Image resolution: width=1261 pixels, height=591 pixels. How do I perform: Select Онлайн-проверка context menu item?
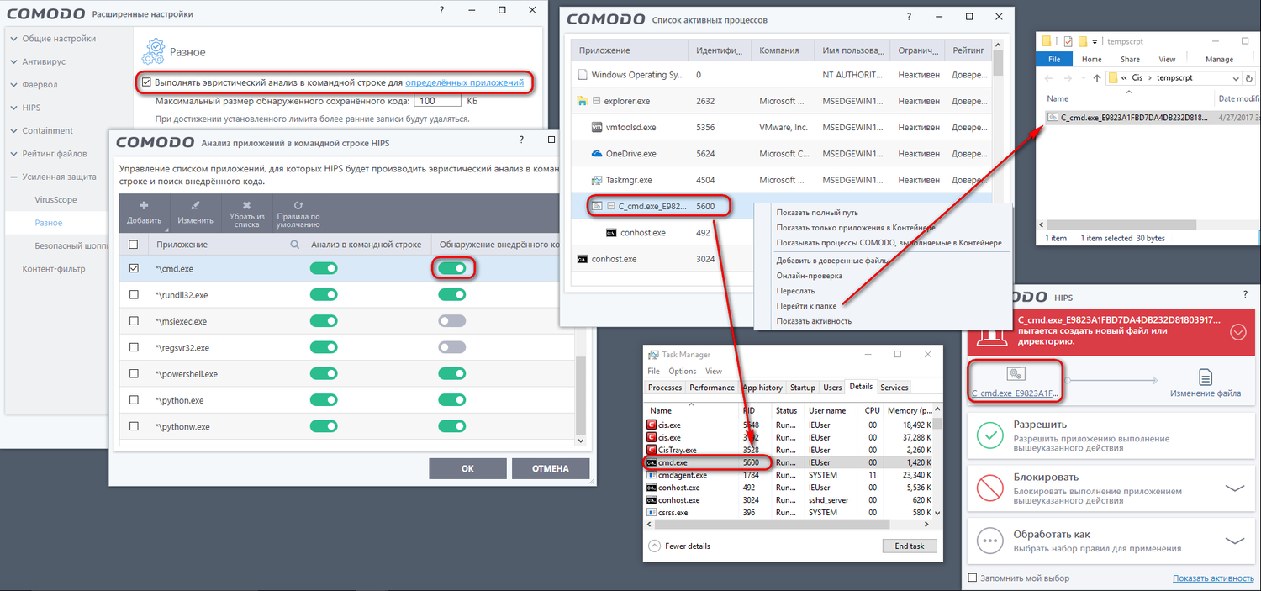(809, 276)
